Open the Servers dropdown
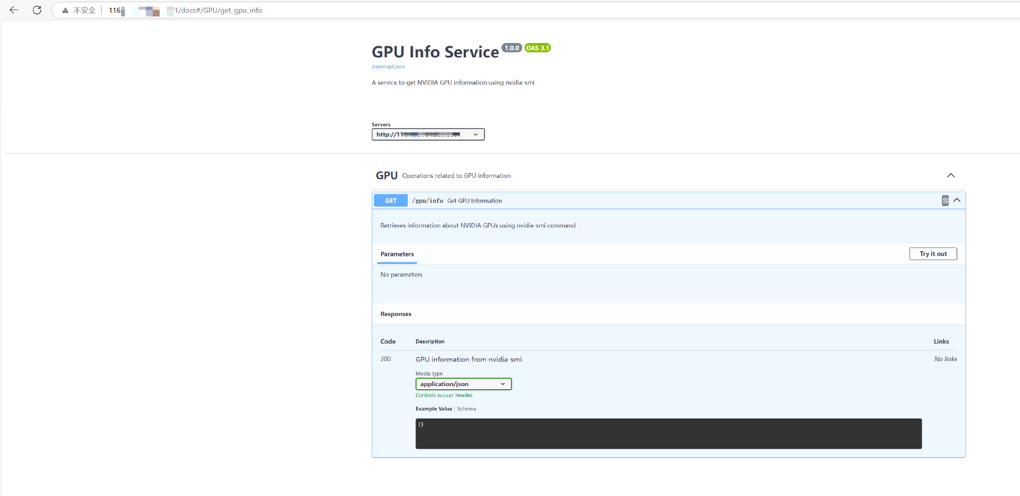The image size is (1020, 496). tap(428, 134)
